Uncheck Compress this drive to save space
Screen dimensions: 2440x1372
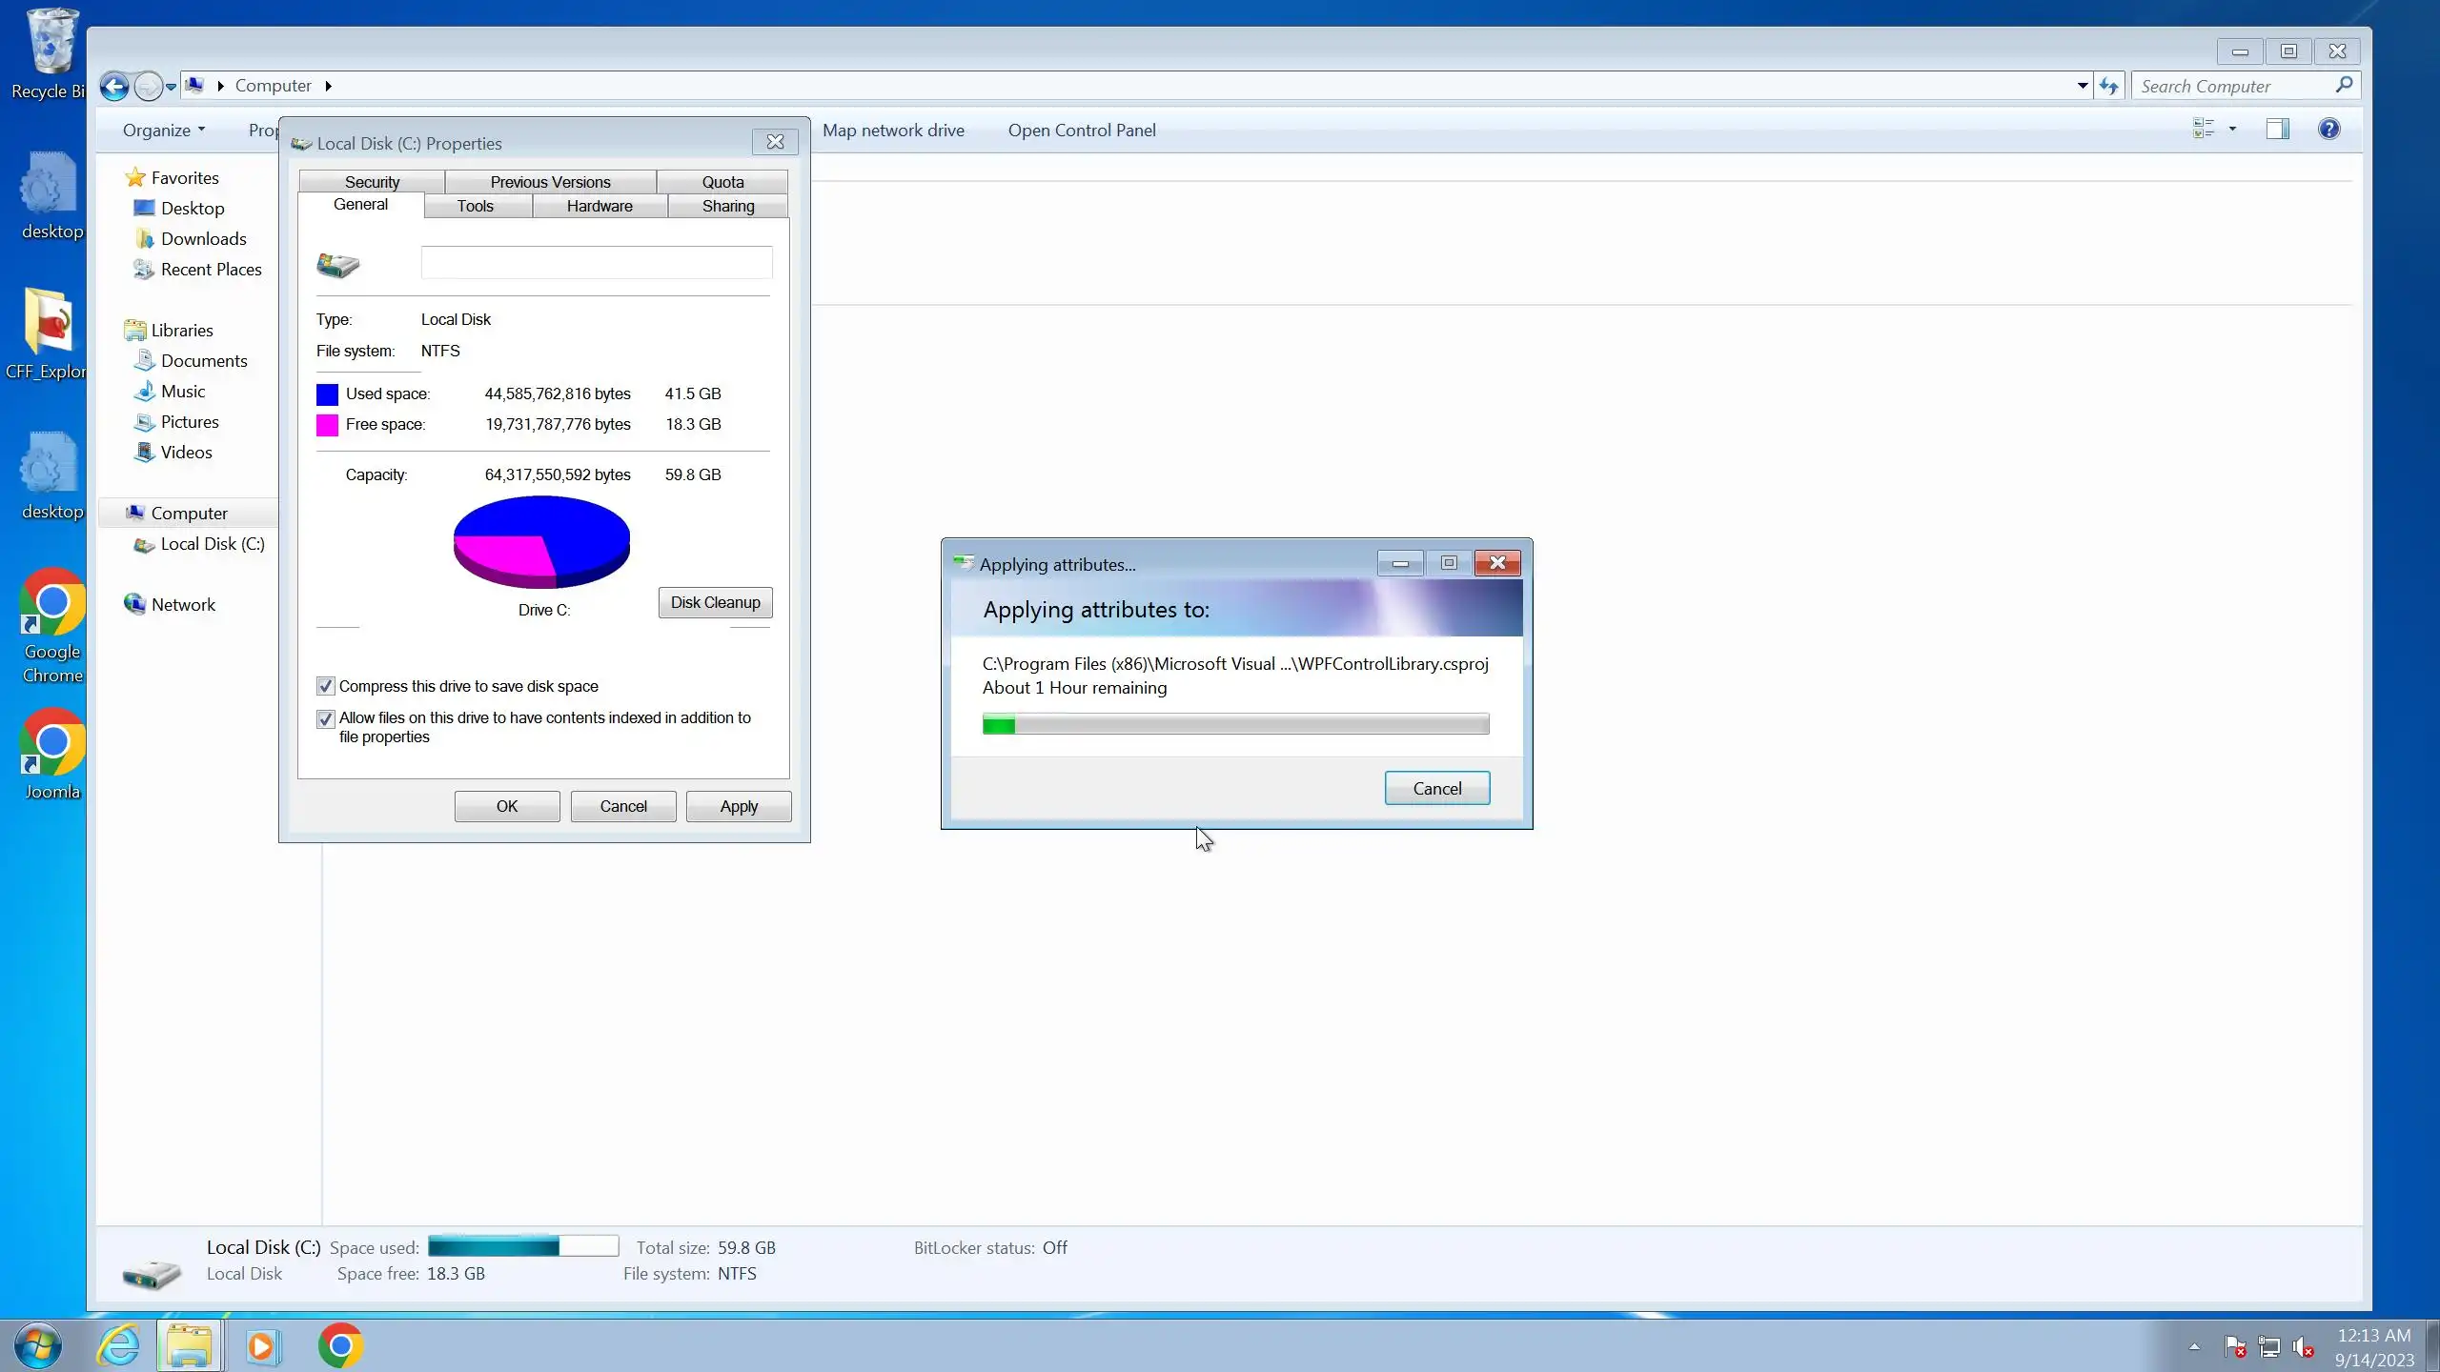pos(326,686)
